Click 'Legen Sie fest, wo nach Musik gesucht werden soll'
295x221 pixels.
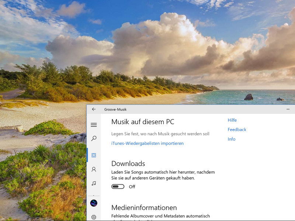[160, 134]
